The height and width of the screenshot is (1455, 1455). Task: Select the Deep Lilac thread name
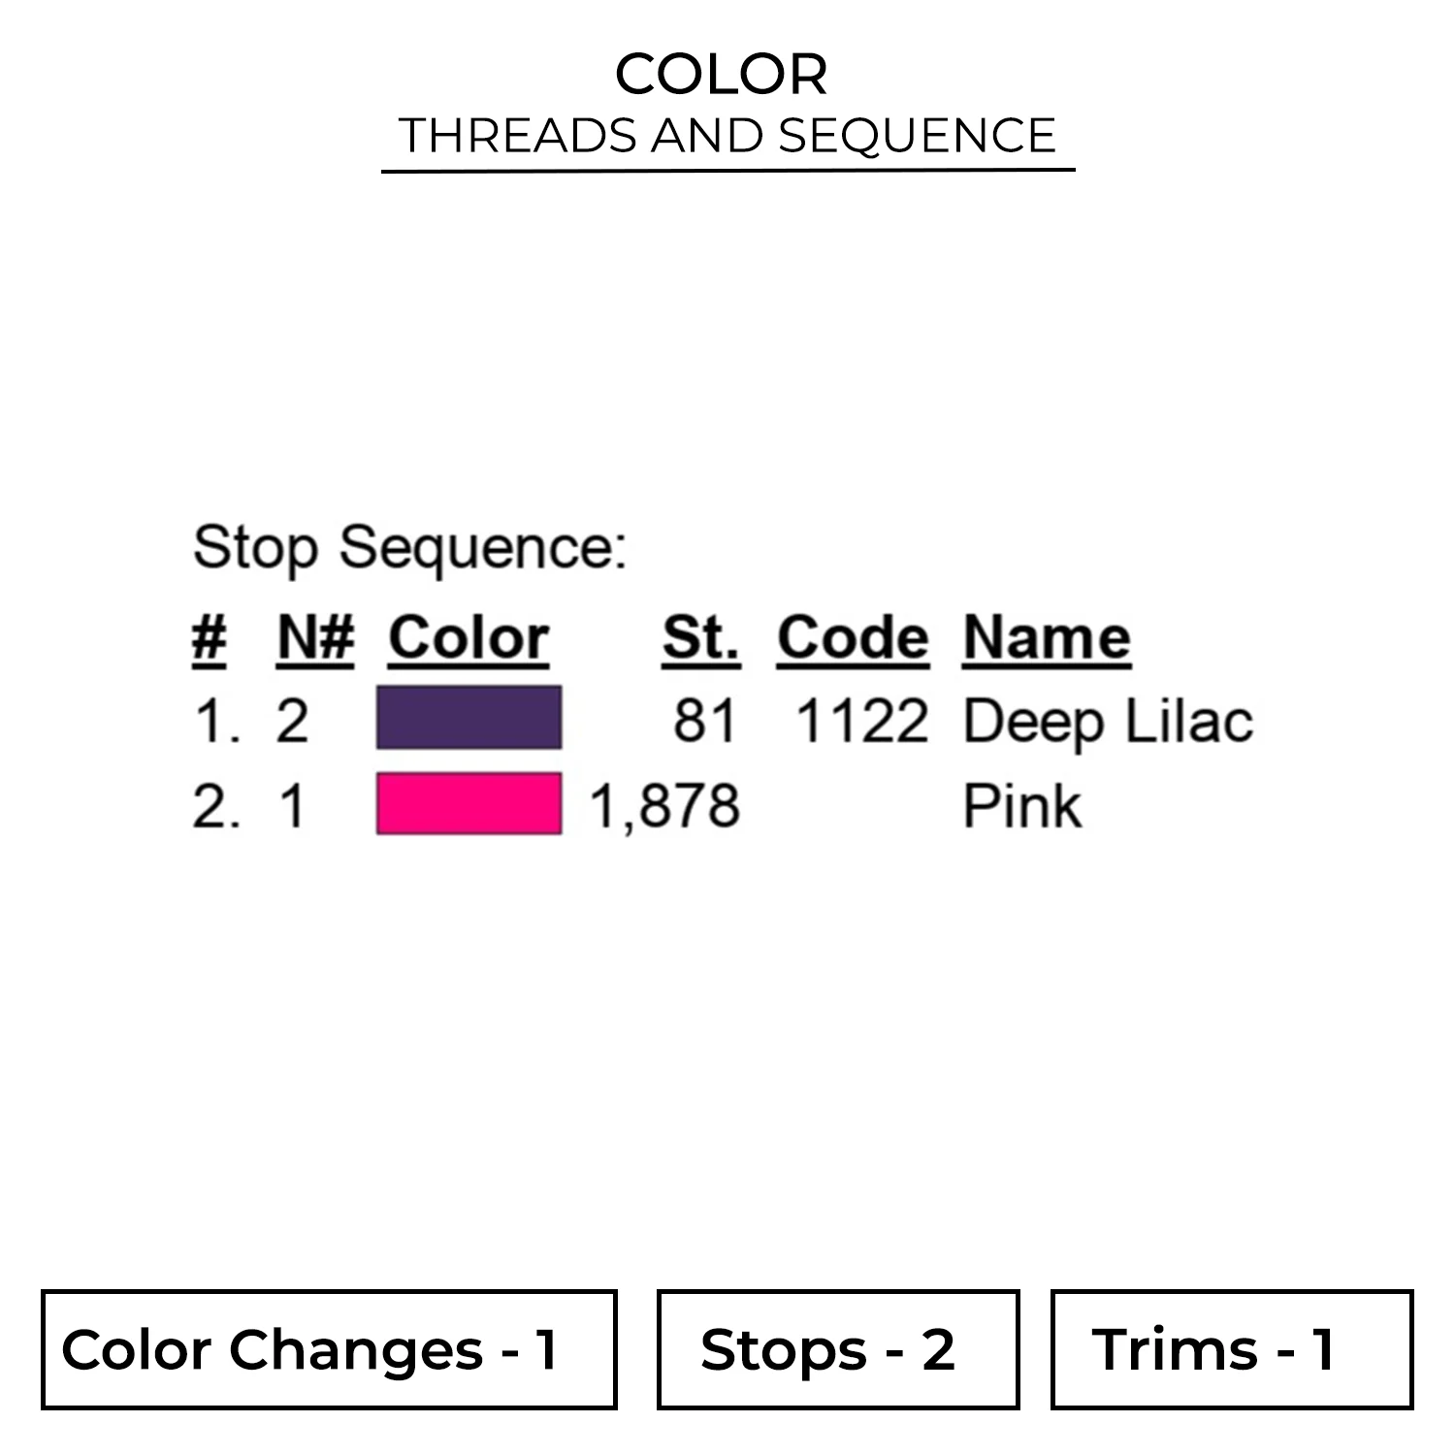[1108, 723]
